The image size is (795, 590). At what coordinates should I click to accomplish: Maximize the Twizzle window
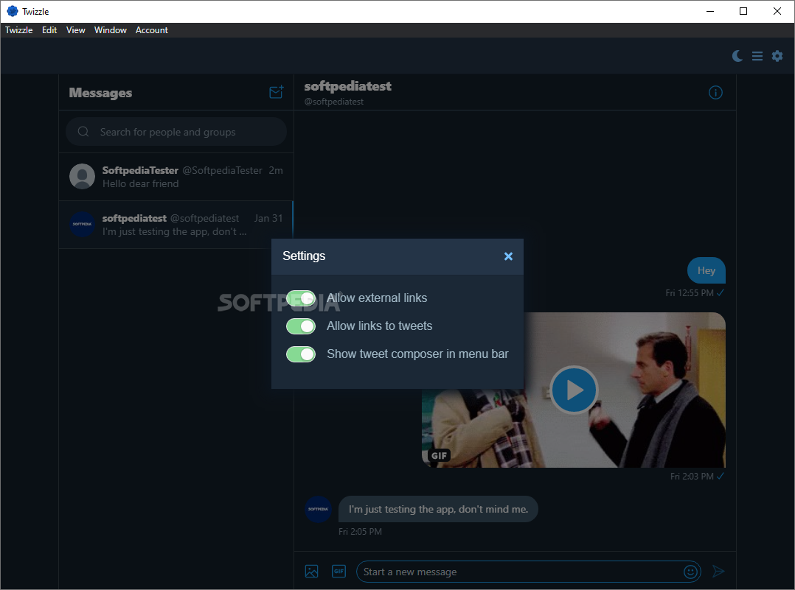(743, 11)
